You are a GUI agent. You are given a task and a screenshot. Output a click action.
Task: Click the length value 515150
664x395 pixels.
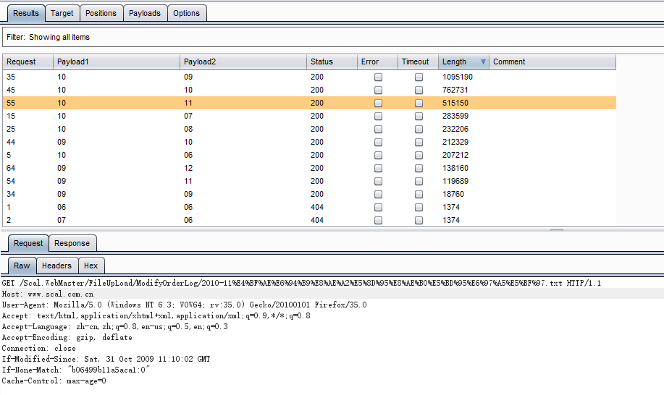[x=455, y=103]
